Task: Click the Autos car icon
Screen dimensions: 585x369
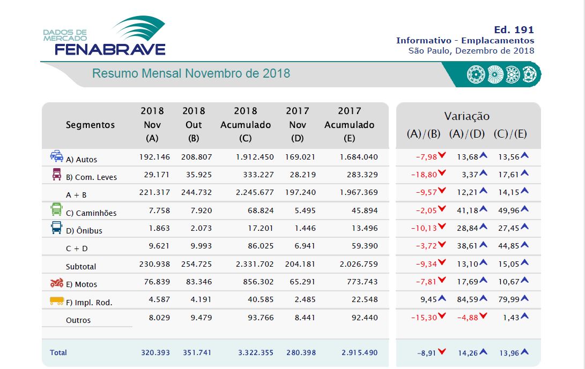Action: click(56, 156)
